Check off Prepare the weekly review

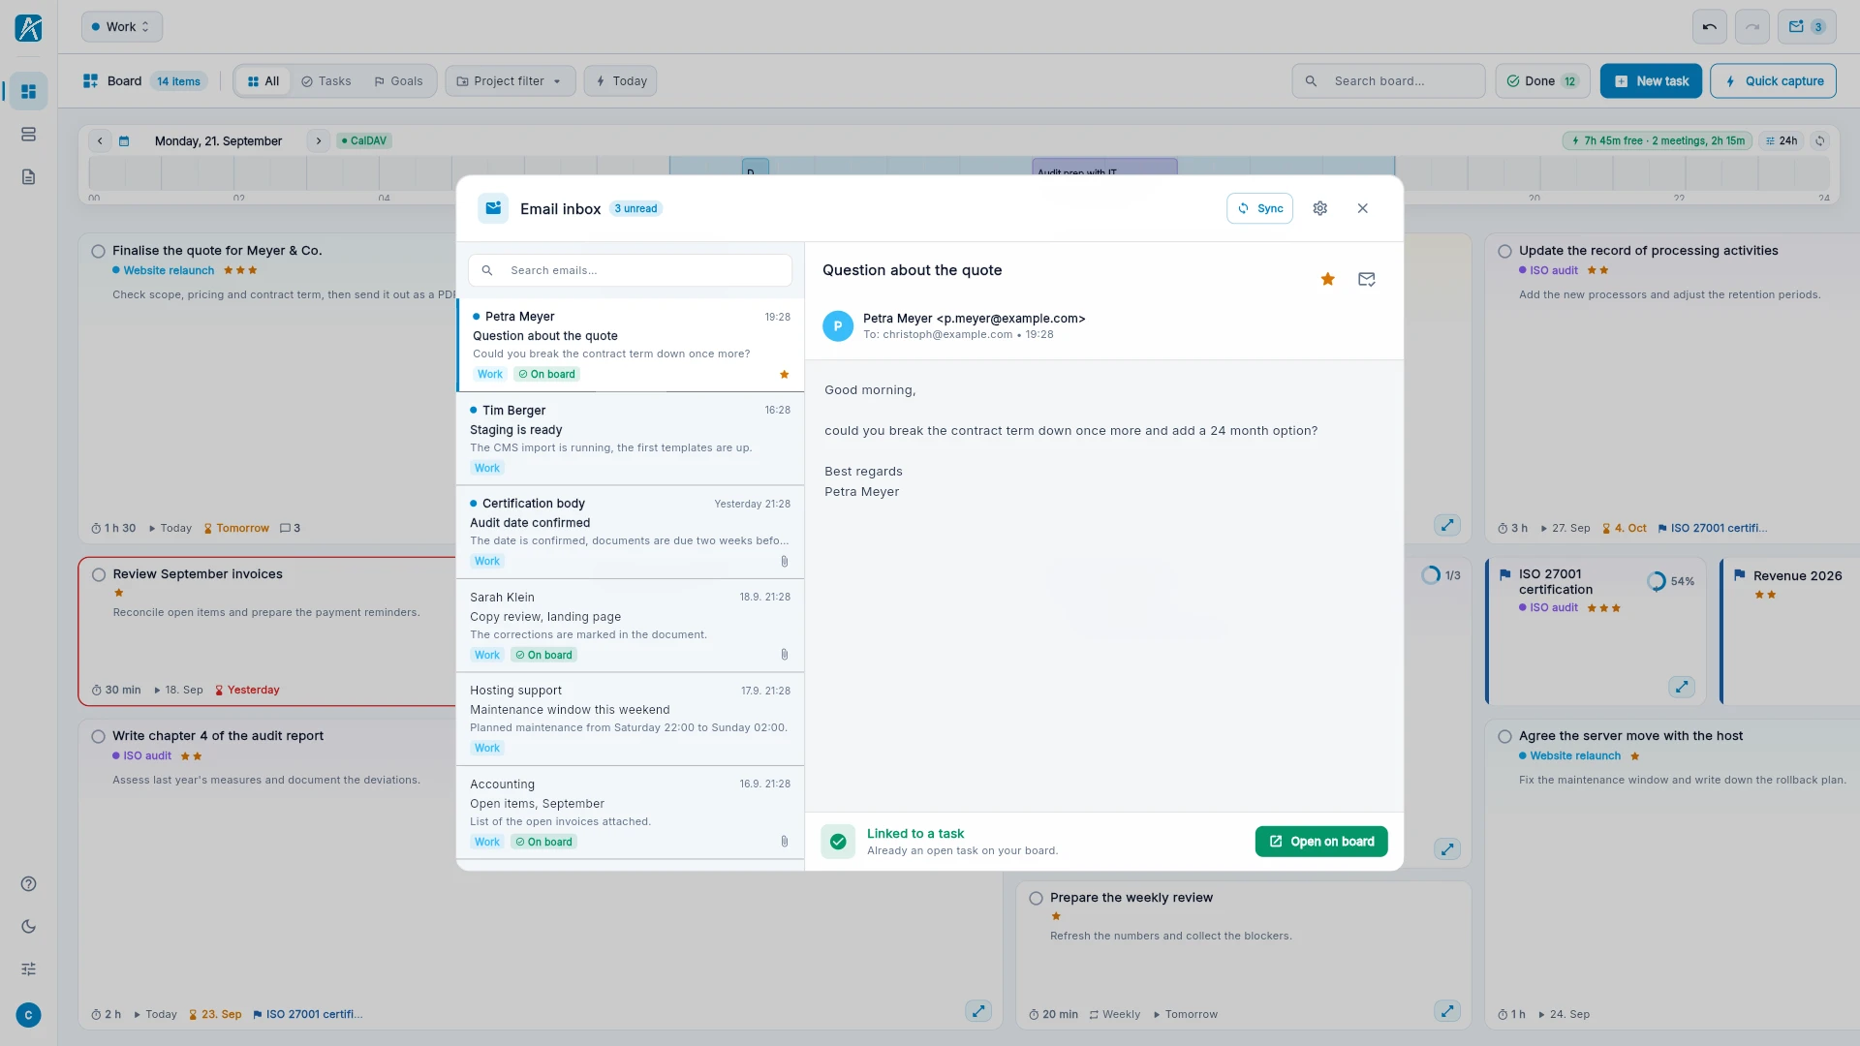(x=1036, y=898)
